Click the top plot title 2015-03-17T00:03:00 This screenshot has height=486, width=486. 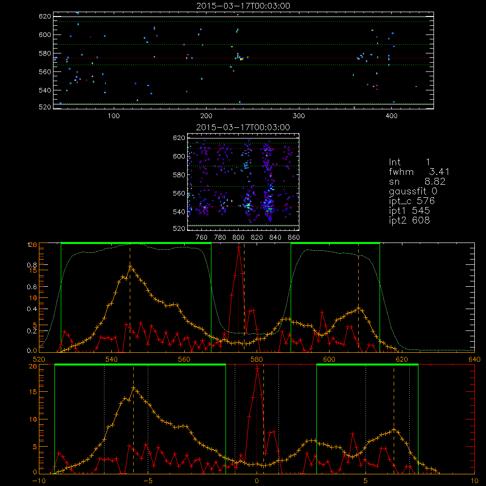click(243, 6)
